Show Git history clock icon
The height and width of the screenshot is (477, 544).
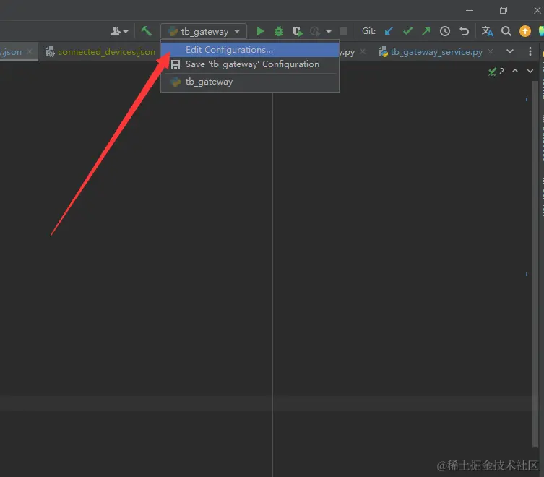click(445, 31)
